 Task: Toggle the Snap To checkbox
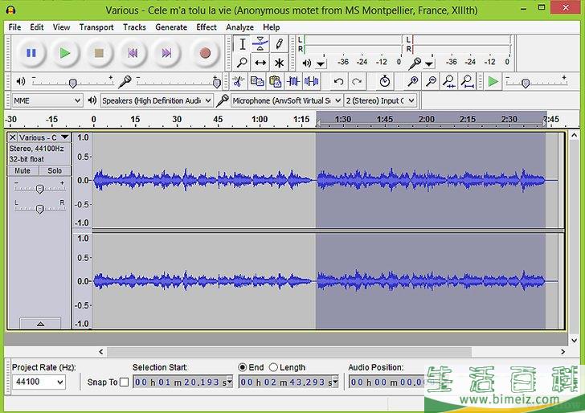[x=125, y=382]
